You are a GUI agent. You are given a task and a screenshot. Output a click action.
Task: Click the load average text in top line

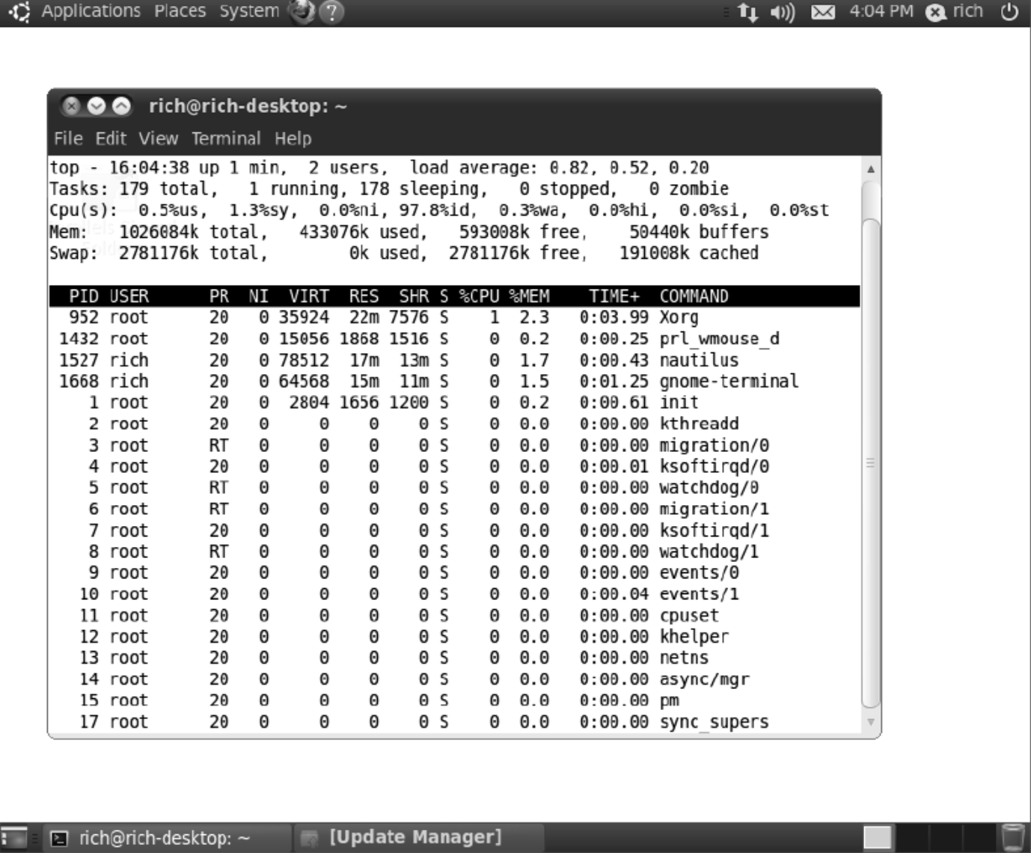559,168
